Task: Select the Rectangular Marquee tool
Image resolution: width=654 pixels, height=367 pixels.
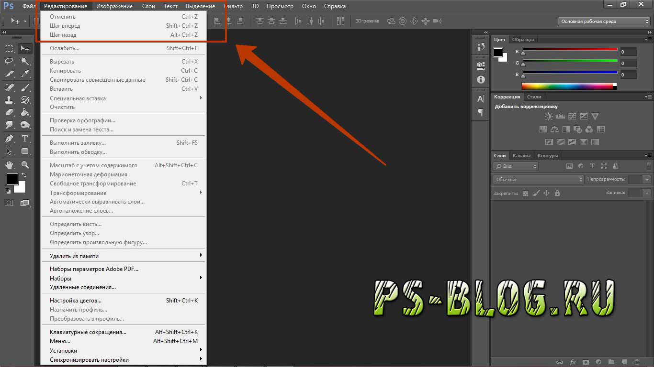Action: coord(9,48)
